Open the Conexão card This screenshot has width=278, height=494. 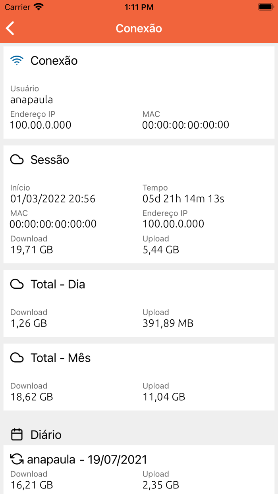click(54, 60)
